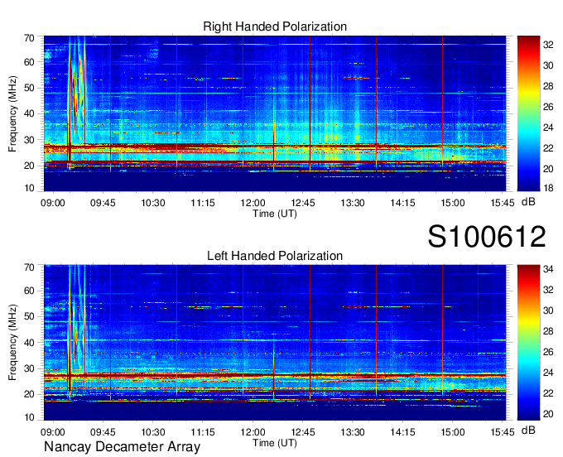Screen dimensions: 563x457
Task: Click "13:30" tick on the lower time axis
Action: point(353,432)
